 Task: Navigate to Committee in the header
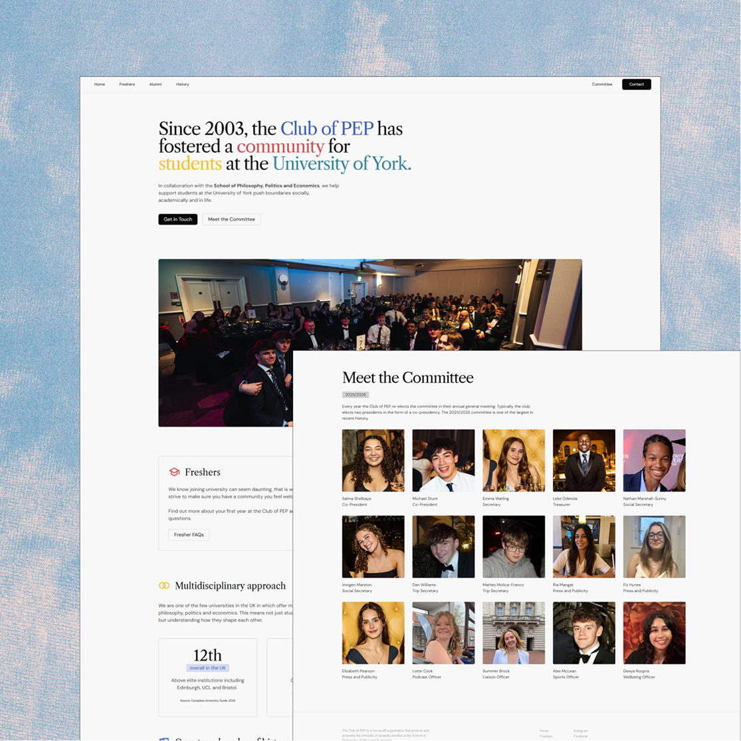tap(602, 84)
